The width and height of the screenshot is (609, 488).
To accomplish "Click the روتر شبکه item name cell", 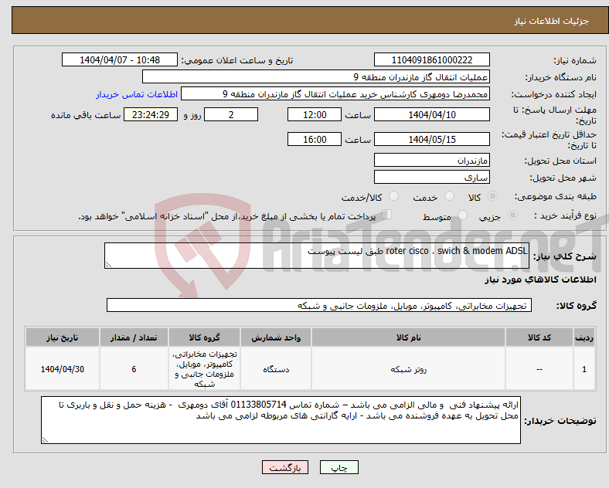I will [x=408, y=369].
